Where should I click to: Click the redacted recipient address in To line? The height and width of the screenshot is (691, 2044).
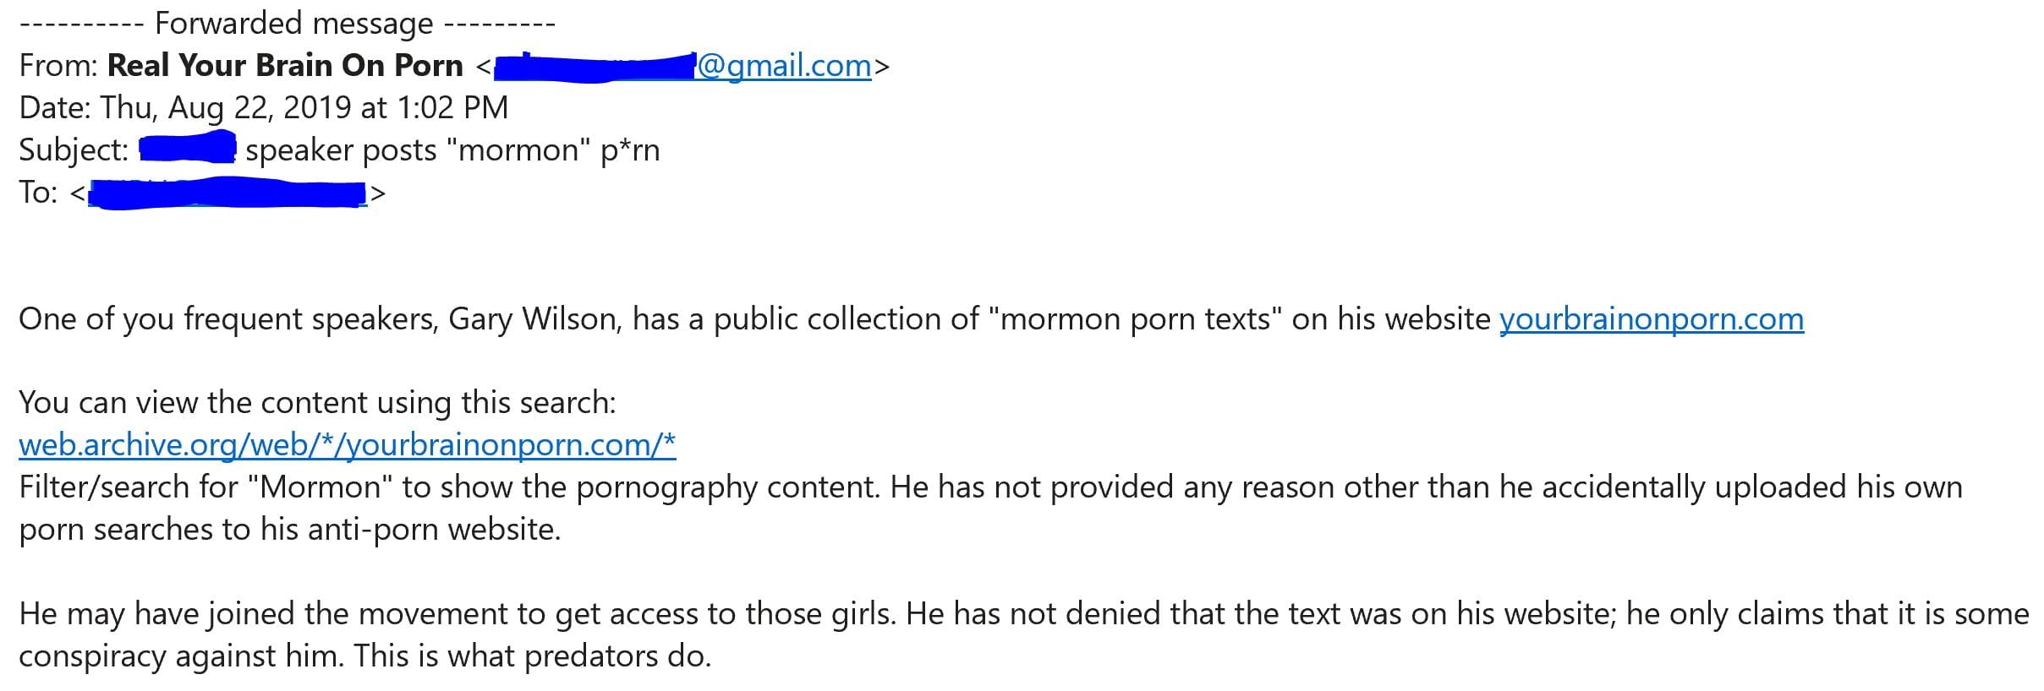tap(227, 193)
